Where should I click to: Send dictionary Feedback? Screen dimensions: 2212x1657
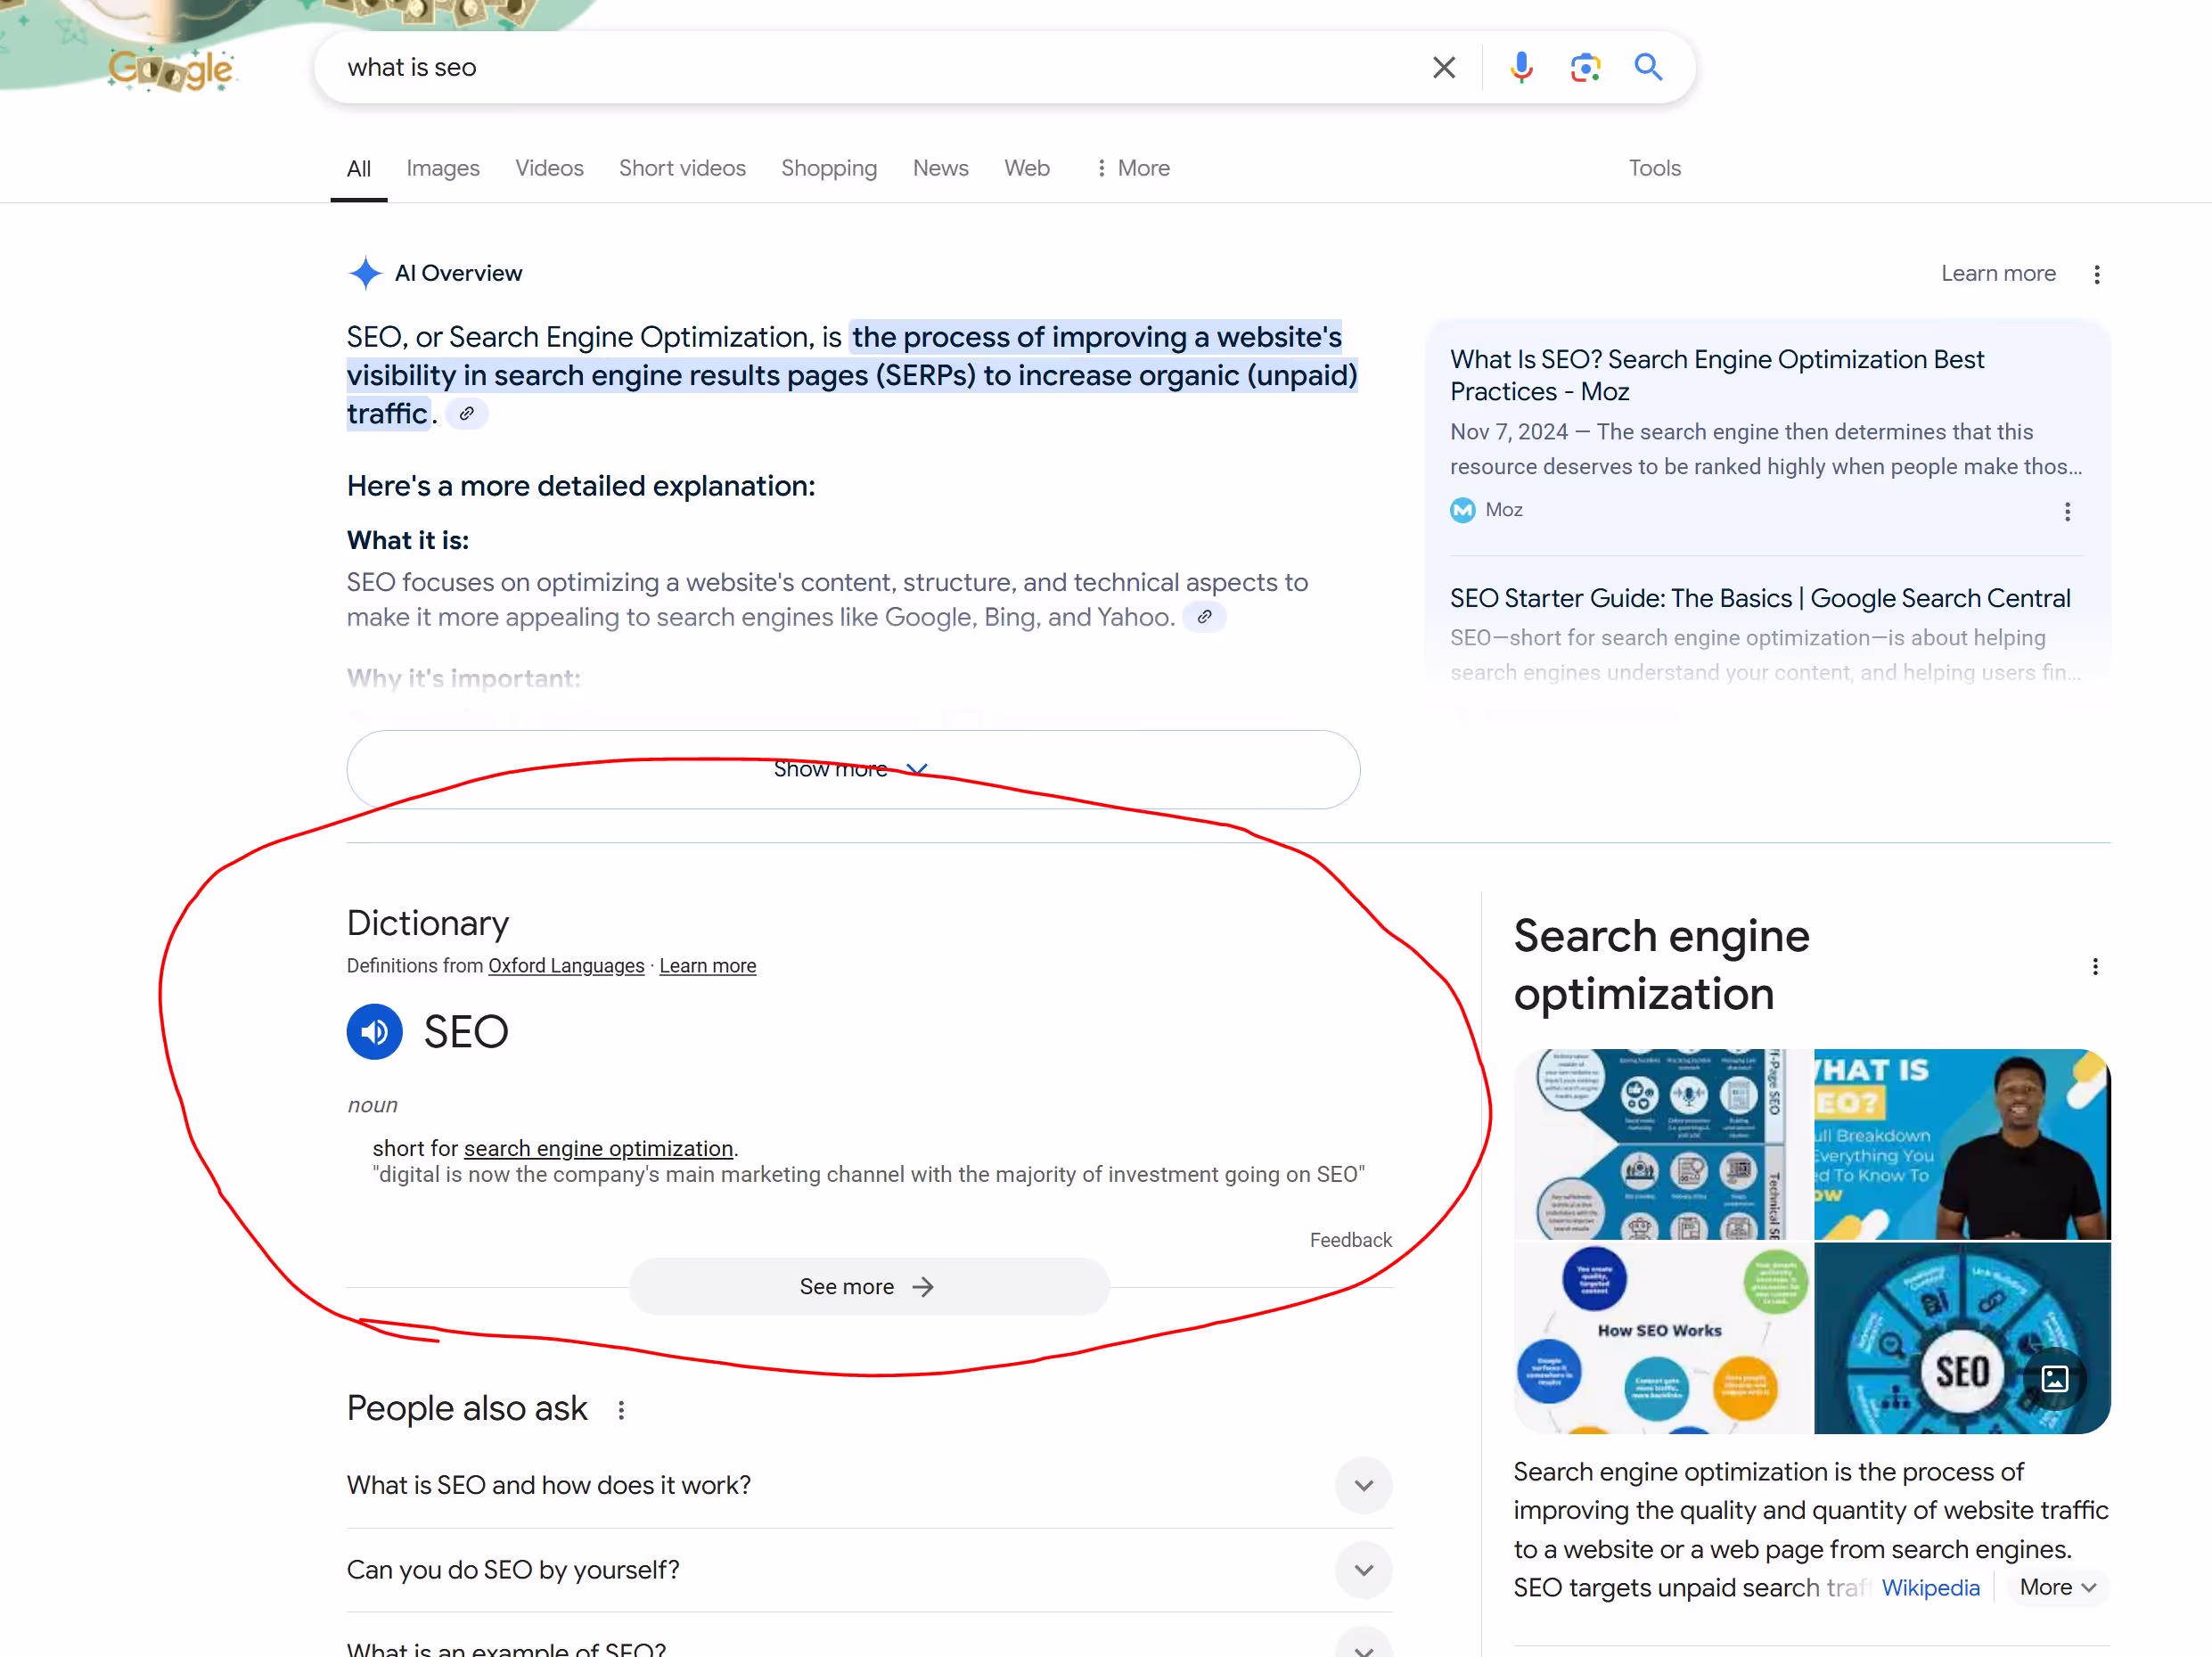coord(1350,1240)
